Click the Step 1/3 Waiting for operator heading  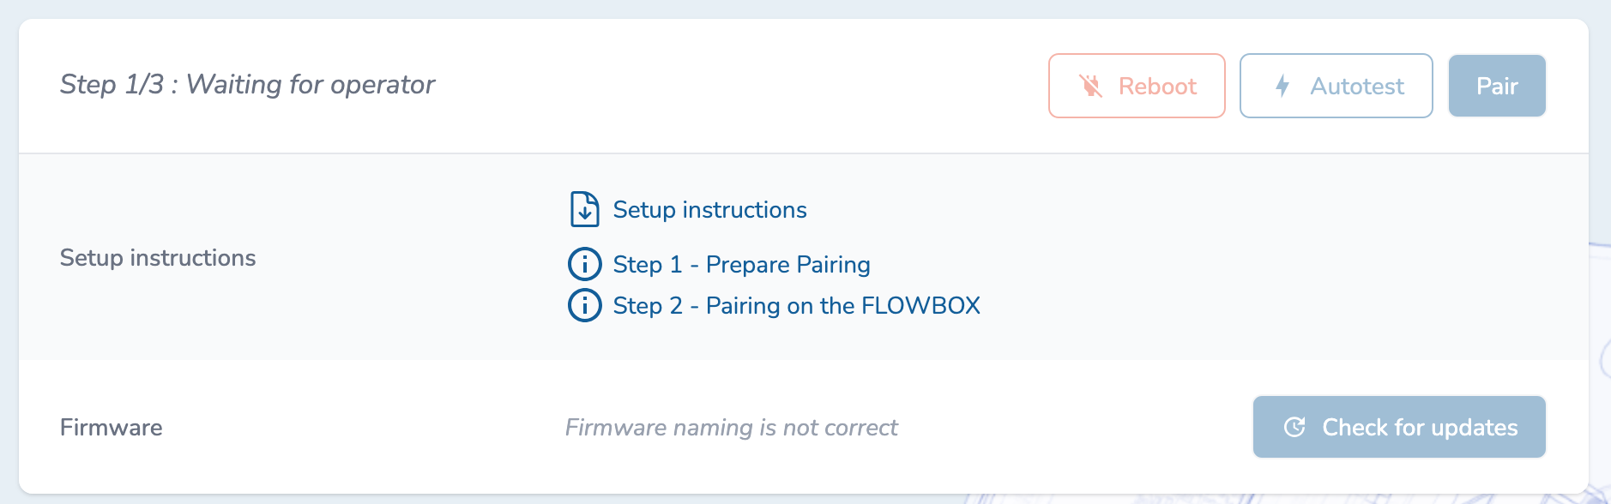(247, 84)
